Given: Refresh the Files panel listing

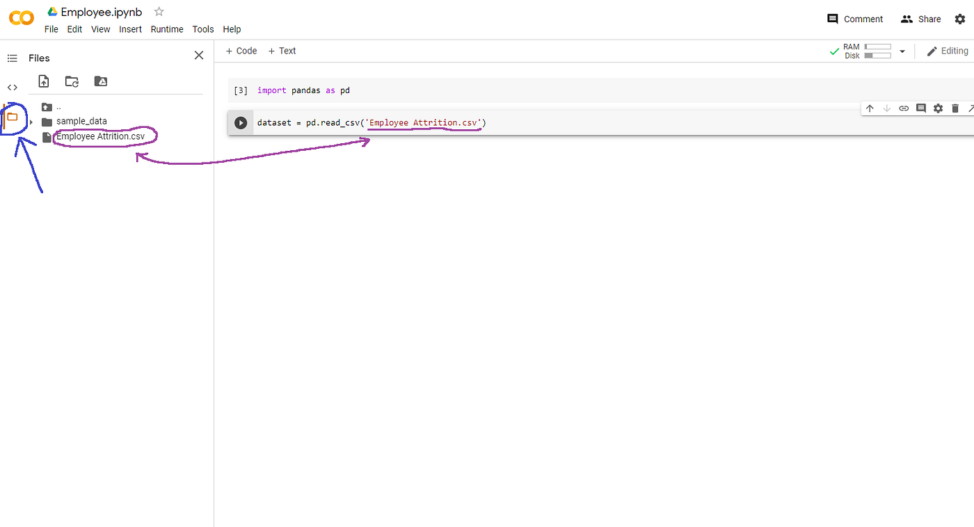Looking at the screenshot, I should [x=72, y=81].
